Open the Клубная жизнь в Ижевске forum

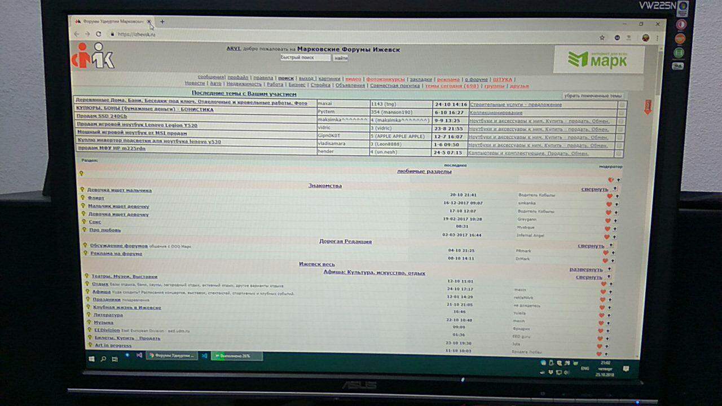127,307
